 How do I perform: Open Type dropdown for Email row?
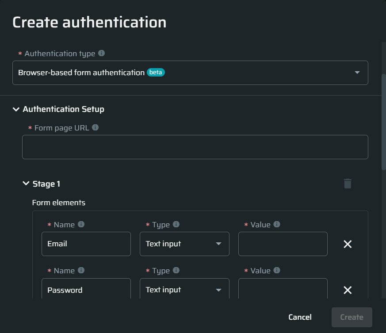[x=184, y=244]
